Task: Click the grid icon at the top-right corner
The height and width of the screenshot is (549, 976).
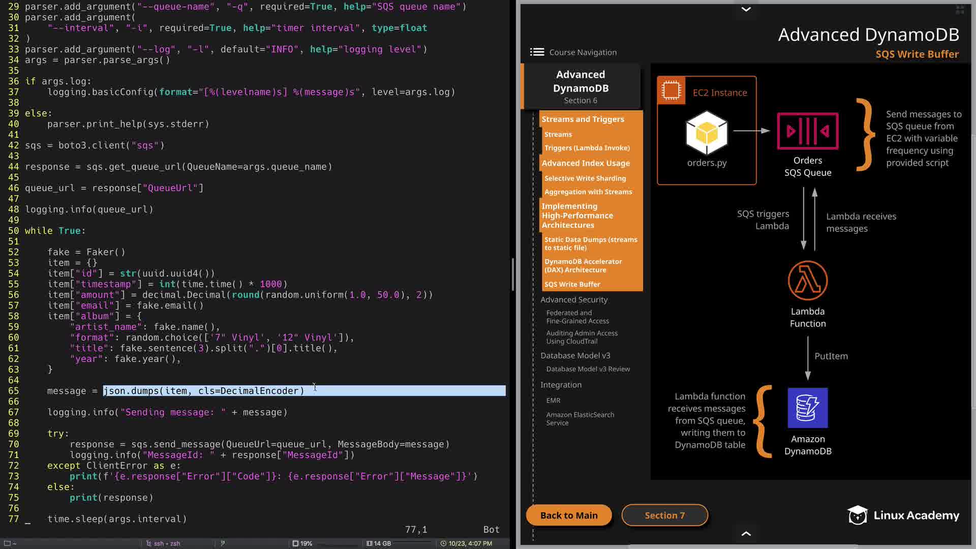Action: pyautogui.click(x=960, y=10)
